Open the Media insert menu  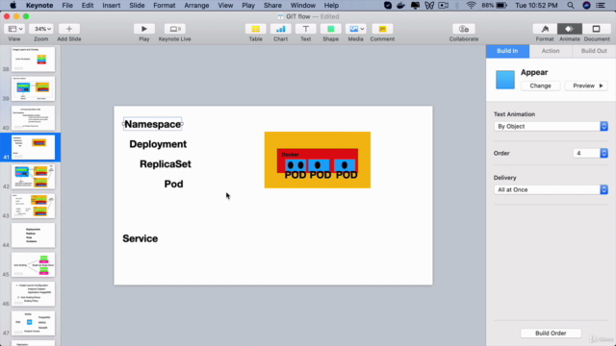355,29
